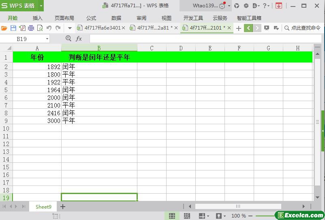Open the 公式 ribbon tab
Screen dimensions: 325x220
click(x=91, y=18)
